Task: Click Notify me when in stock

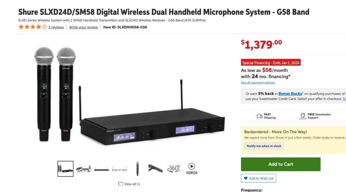Action: click(x=264, y=146)
